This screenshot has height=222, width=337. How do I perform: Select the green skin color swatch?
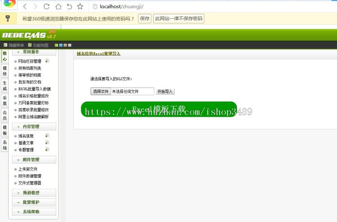[x=56, y=45]
